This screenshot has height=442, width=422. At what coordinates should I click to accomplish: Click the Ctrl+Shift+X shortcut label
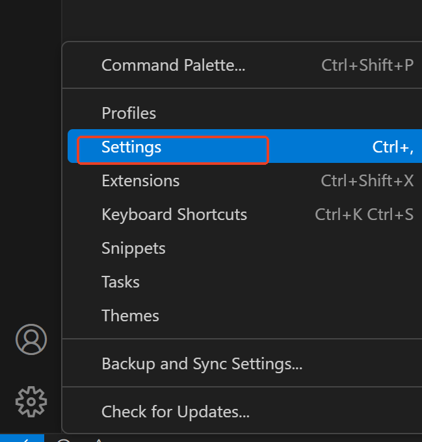(x=367, y=180)
